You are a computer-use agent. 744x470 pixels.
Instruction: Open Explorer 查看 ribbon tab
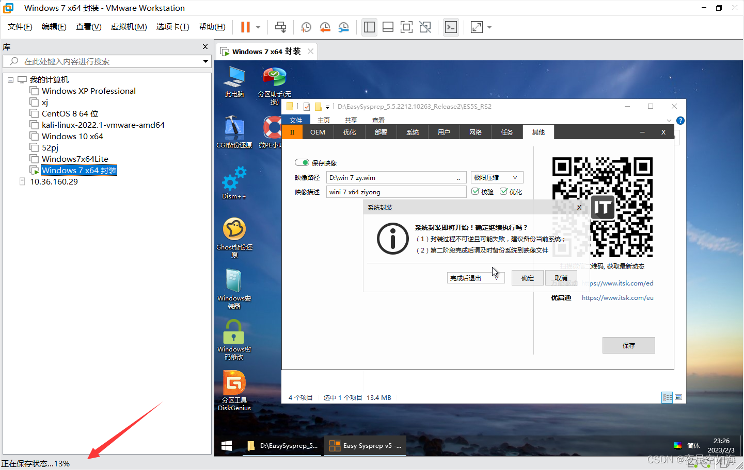pos(378,120)
